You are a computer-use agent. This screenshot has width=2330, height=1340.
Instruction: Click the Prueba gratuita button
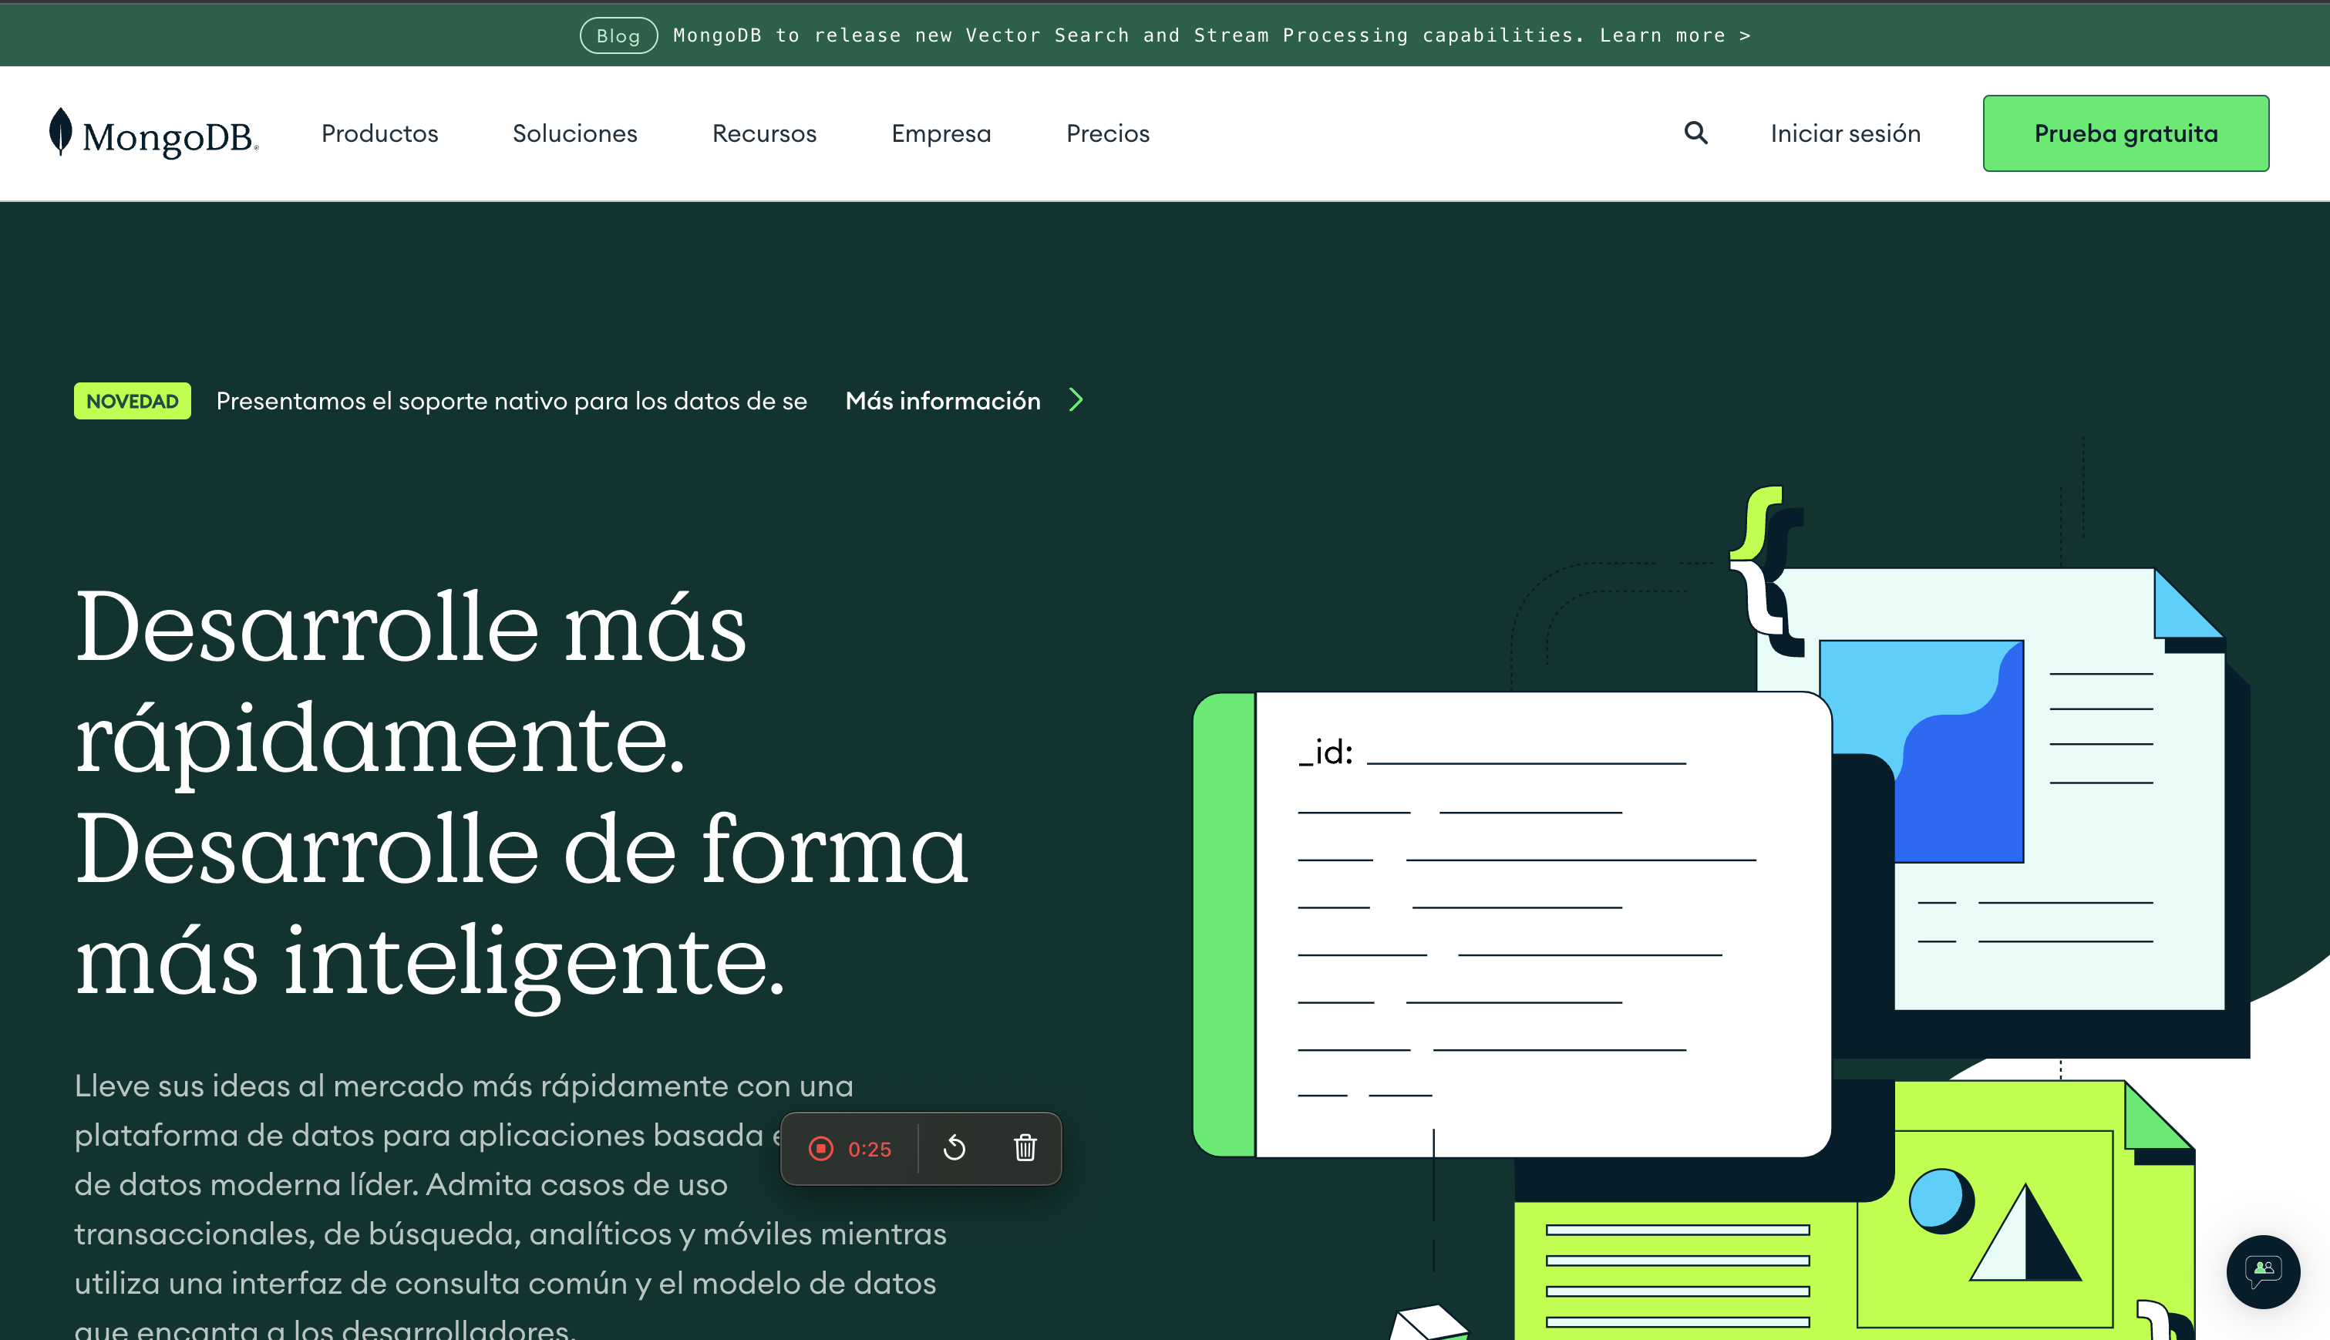point(2125,133)
